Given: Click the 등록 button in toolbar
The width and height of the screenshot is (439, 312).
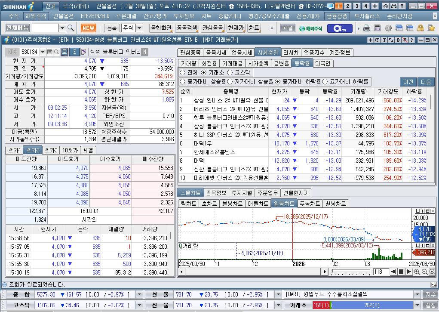Looking at the screenshot, I should click(x=112, y=28).
